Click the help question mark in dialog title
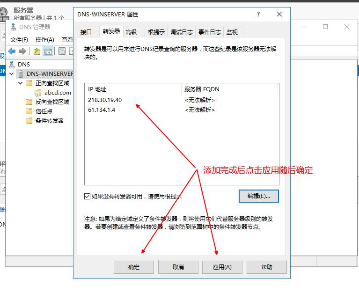The height and width of the screenshot is (293, 359). (x=258, y=14)
